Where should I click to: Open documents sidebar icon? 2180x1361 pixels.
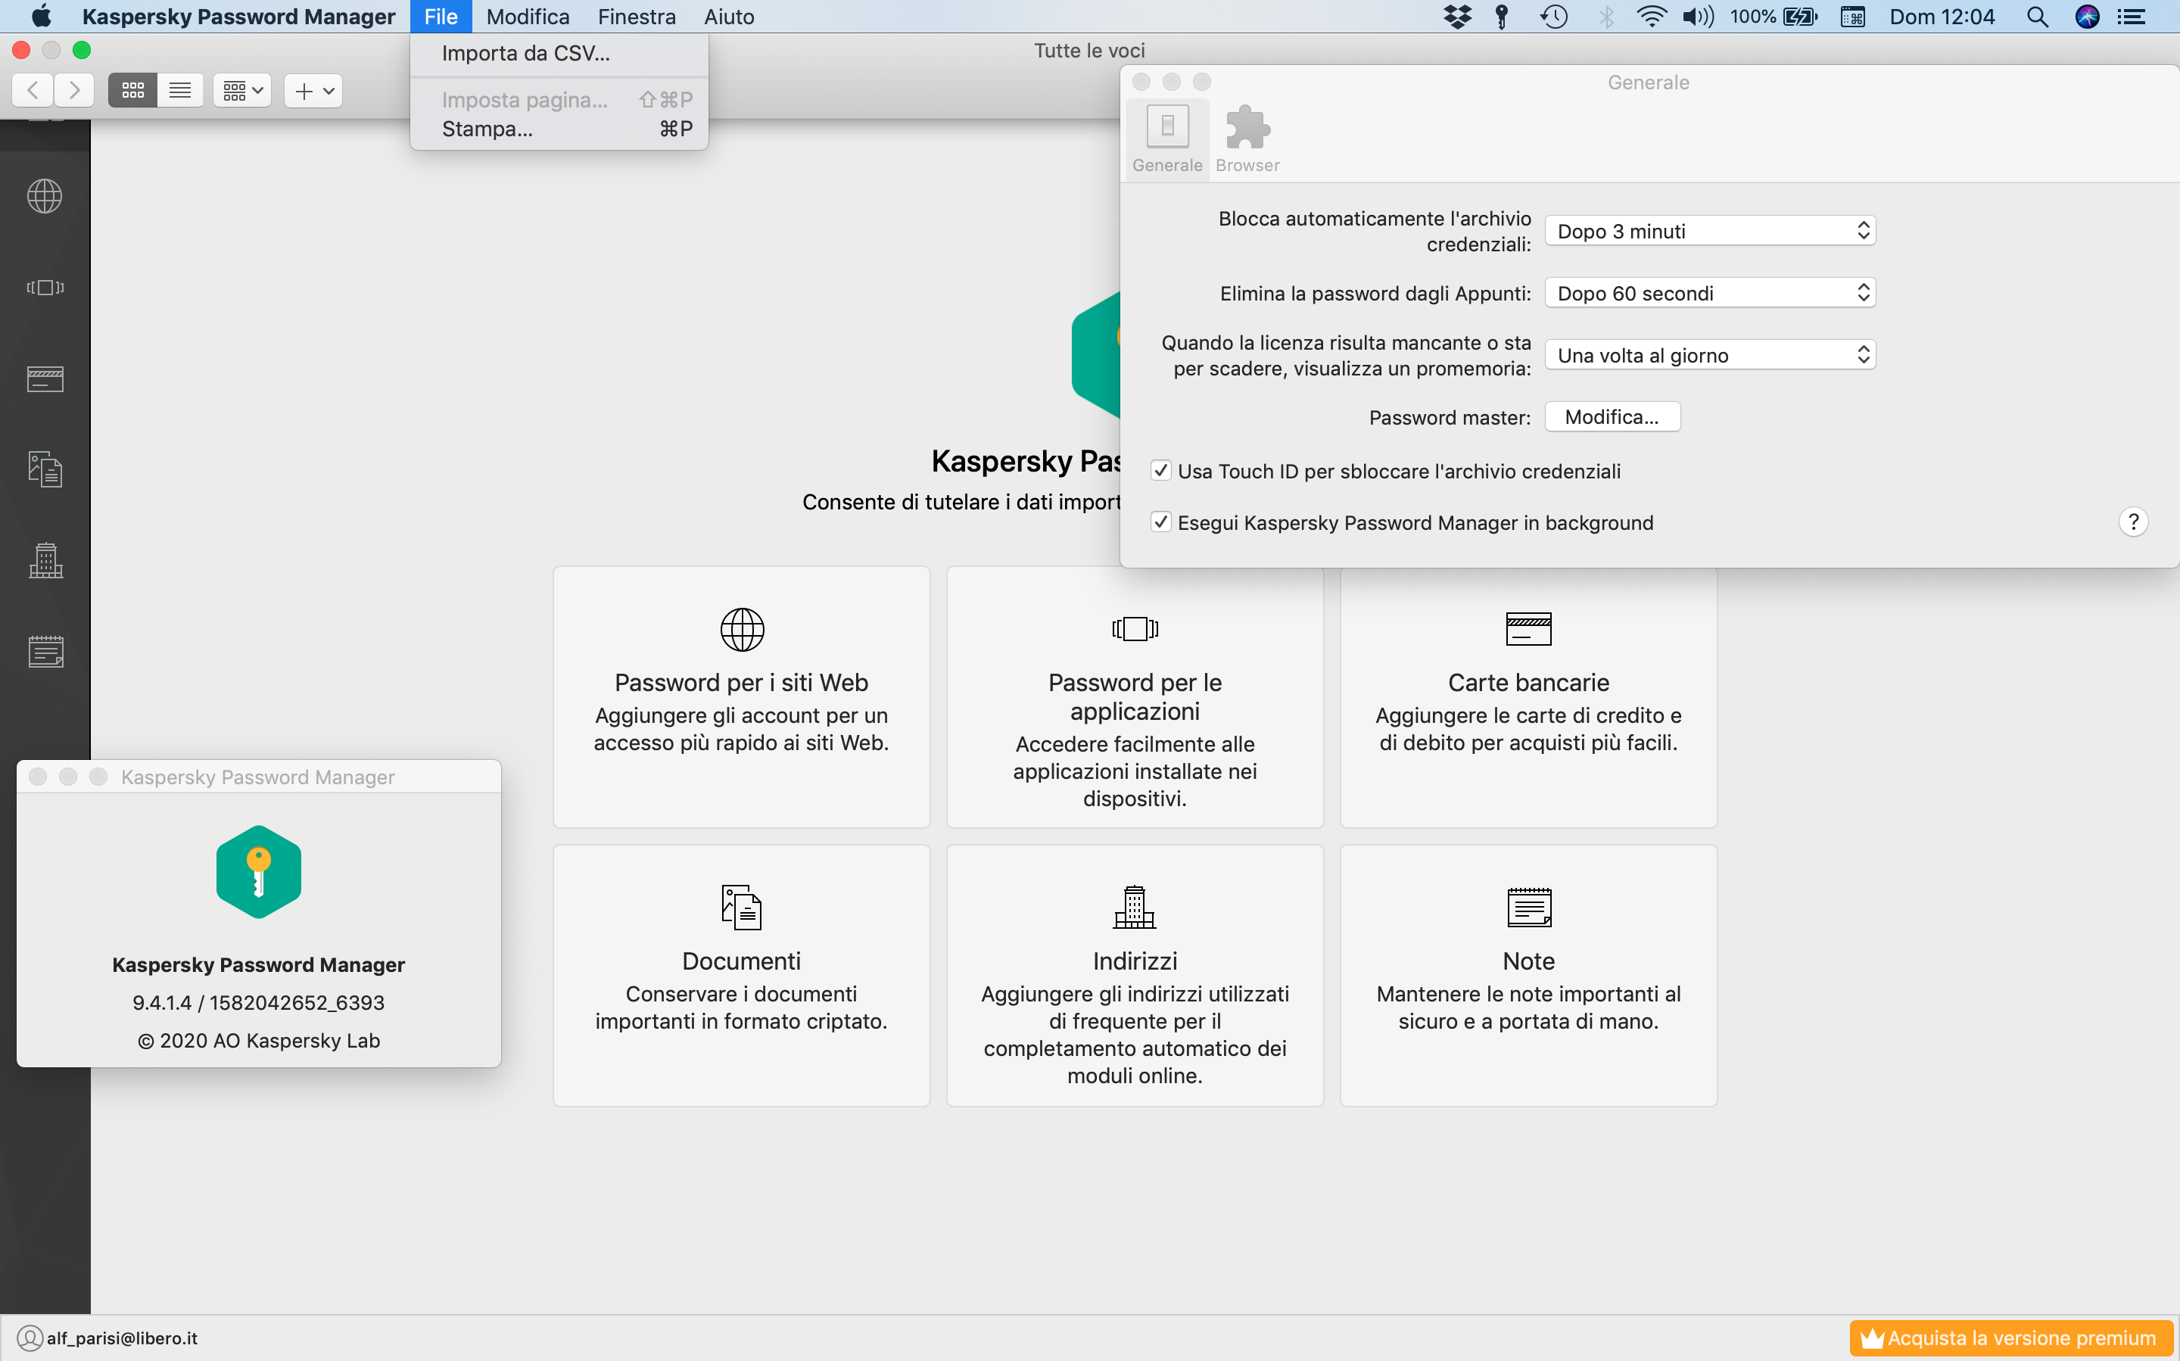coord(44,469)
